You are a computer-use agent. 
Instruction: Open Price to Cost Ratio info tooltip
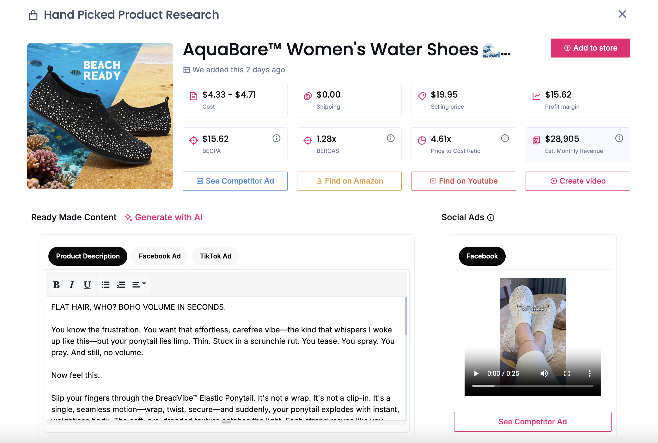505,138
